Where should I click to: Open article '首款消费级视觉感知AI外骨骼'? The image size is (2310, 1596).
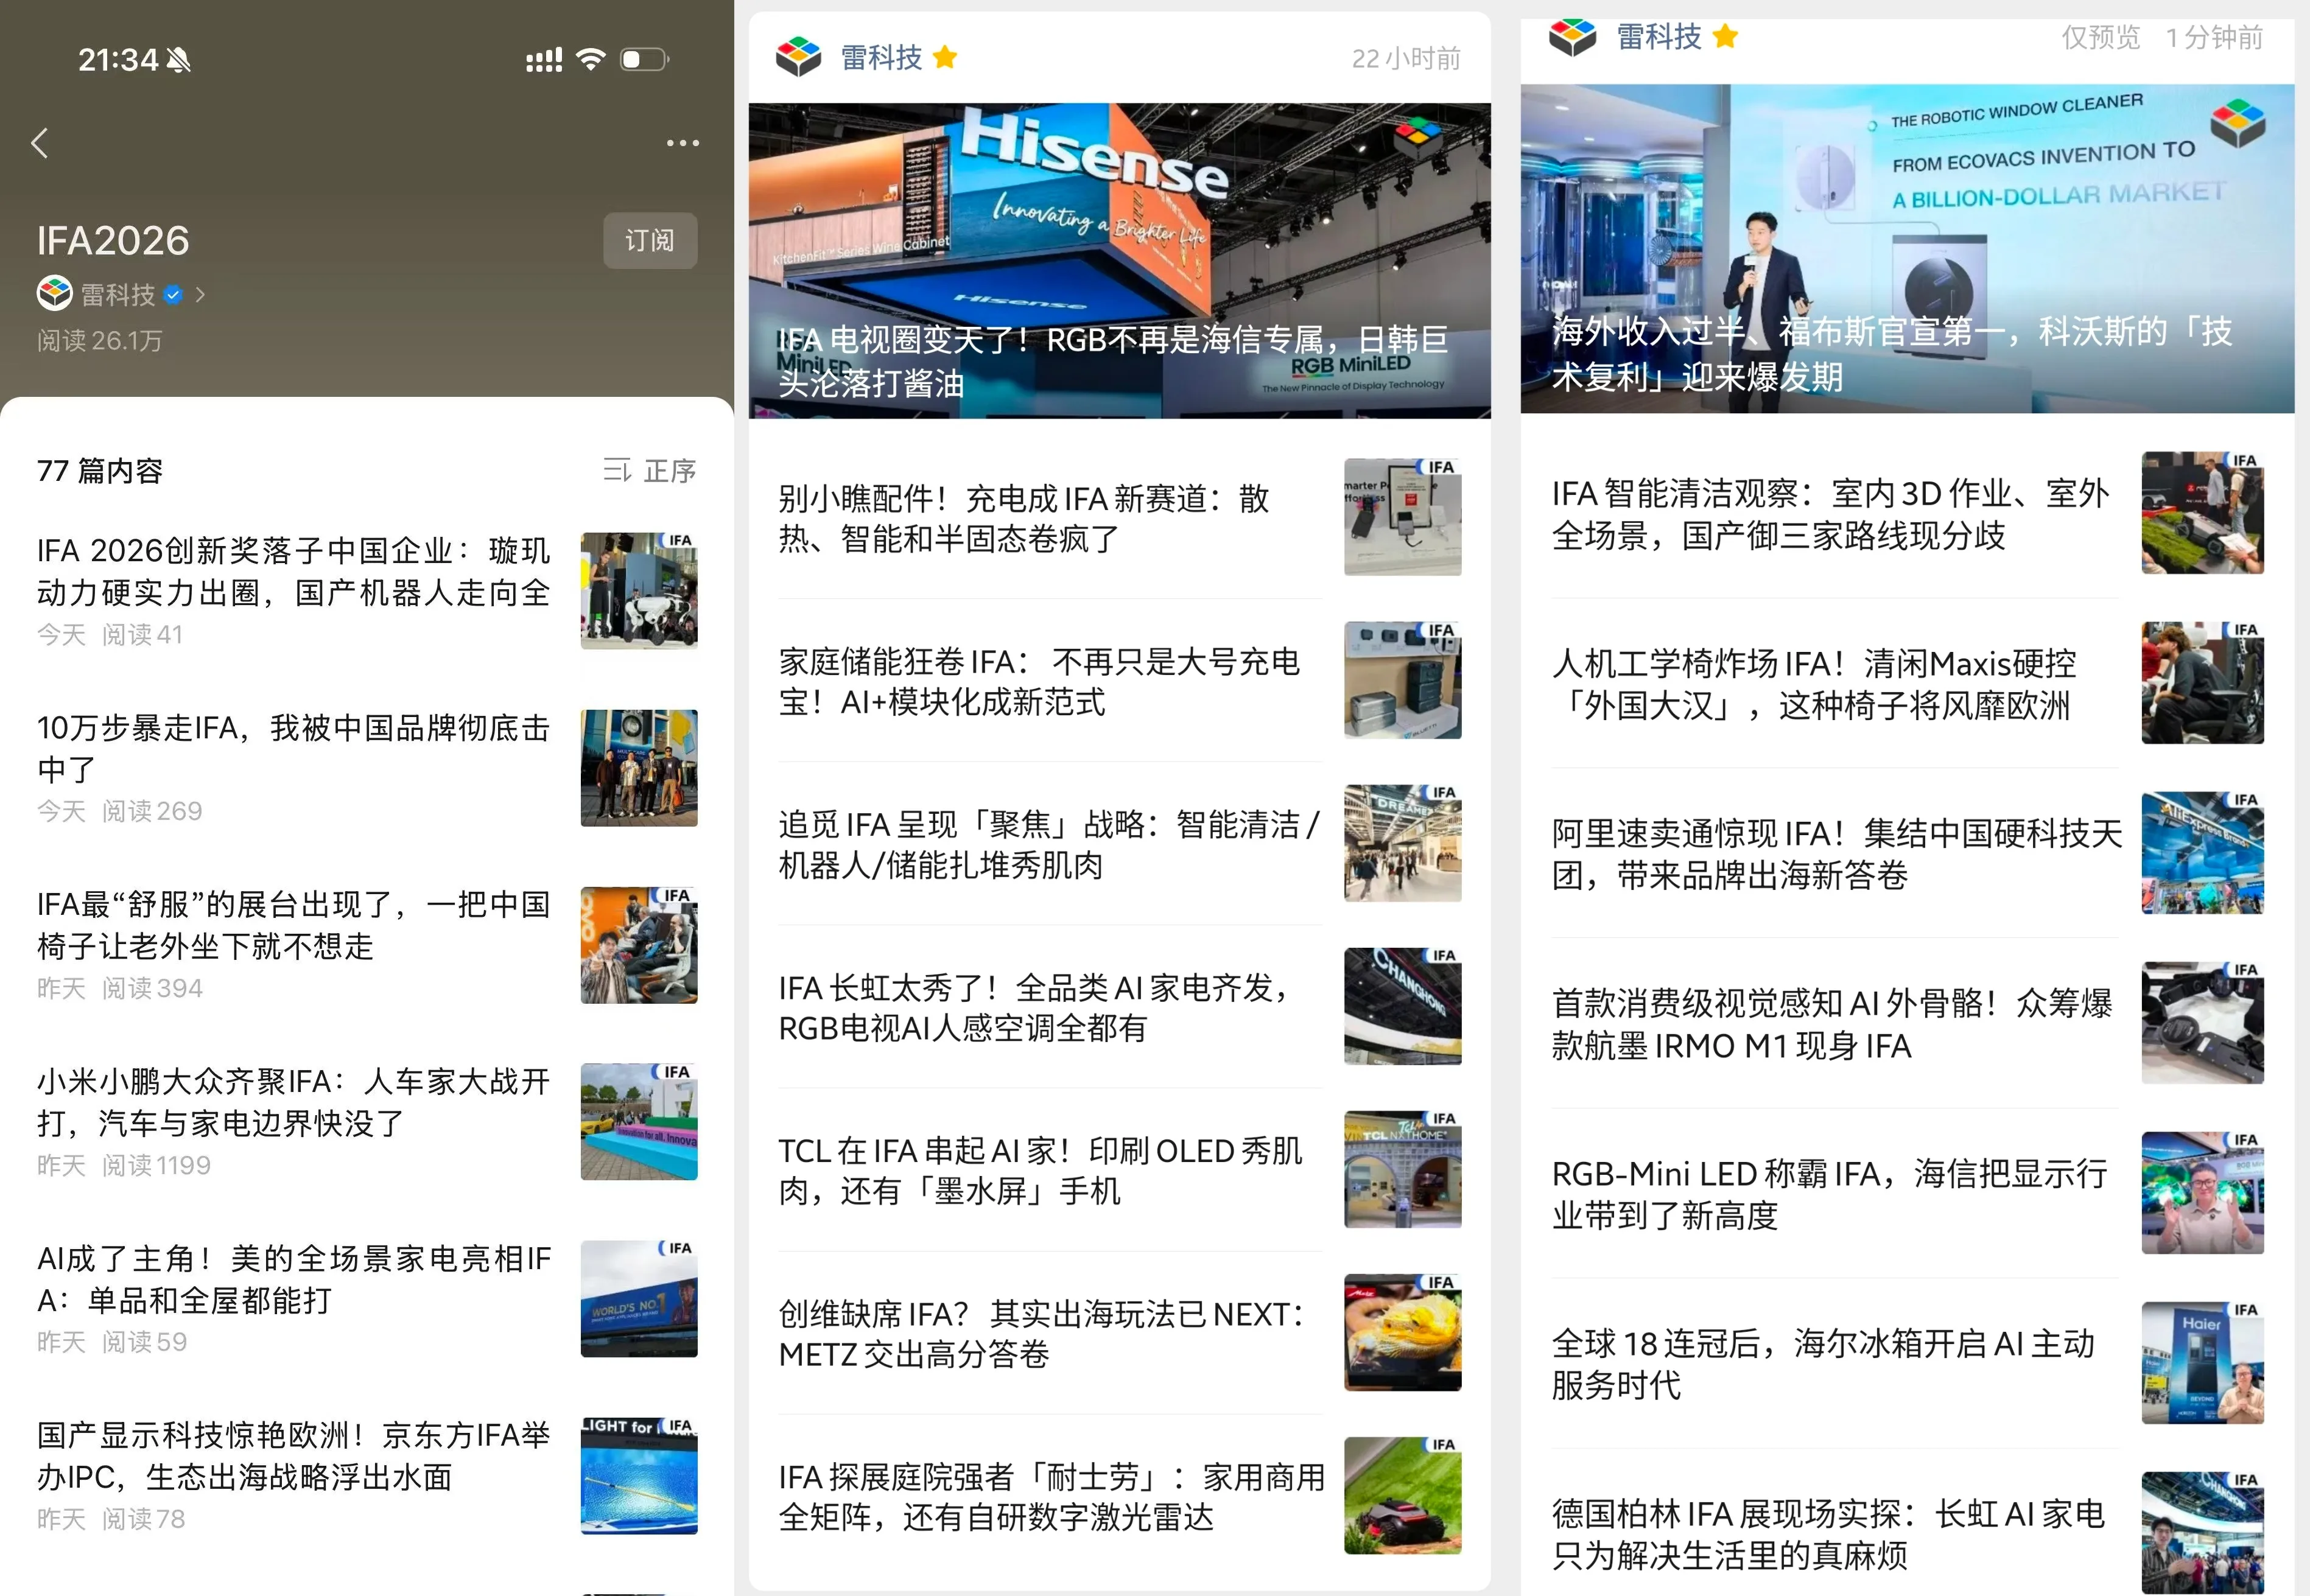tap(1832, 1024)
